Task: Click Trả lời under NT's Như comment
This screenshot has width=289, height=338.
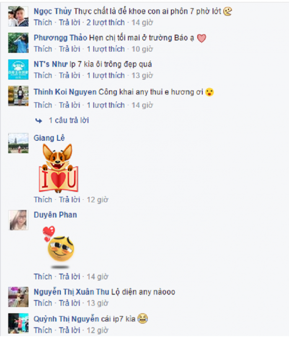Action: coord(70,75)
